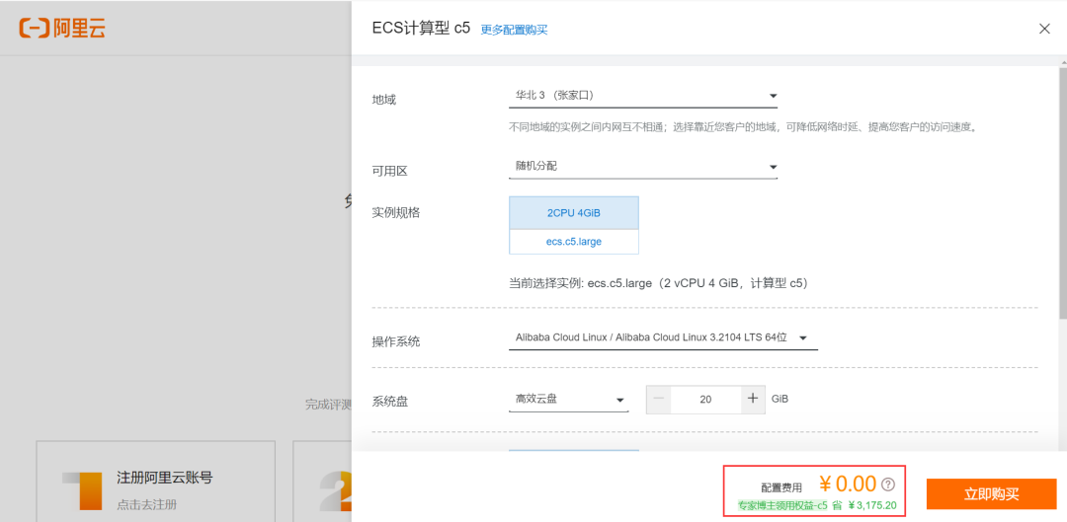This screenshot has height=522, width=1067.
Task: Click the 专家博主领用权益-c5 discount tag
Action: click(x=782, y=505)
